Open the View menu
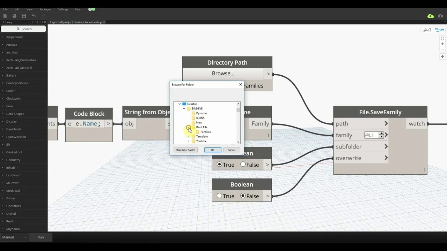 click(x=29, y=9)
